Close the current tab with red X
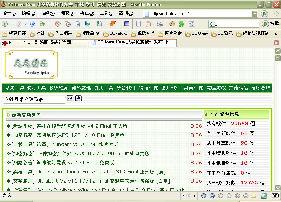This screenshot has width=281, height=202. click(x=276, y=43)
